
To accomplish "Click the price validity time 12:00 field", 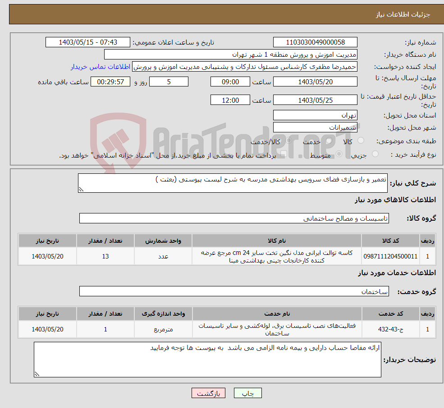I will [230, 100].
